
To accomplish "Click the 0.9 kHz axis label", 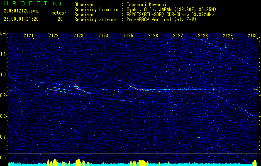I will [x=3, y=95].
